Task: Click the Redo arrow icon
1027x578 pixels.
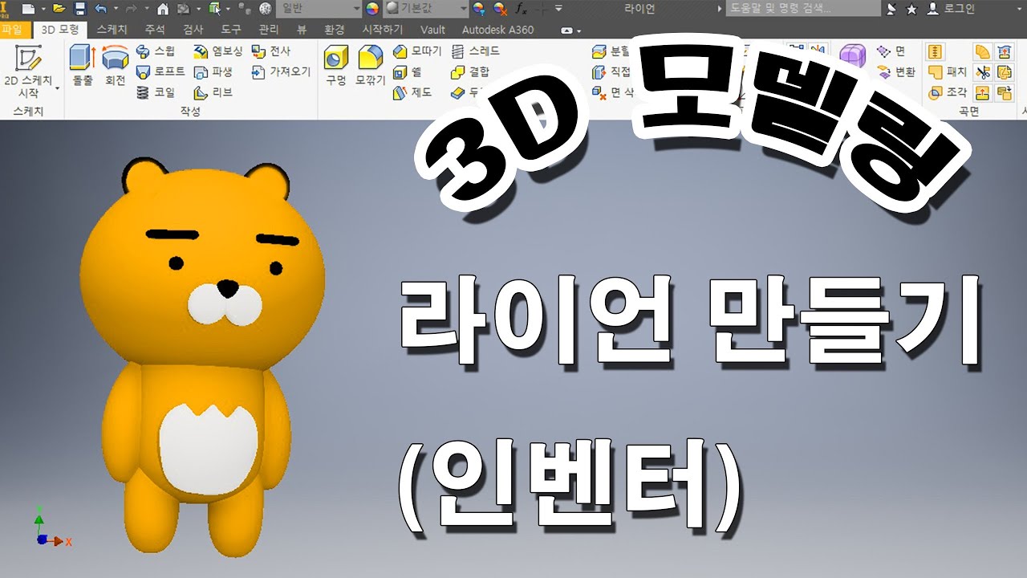Action: [132, 9]
